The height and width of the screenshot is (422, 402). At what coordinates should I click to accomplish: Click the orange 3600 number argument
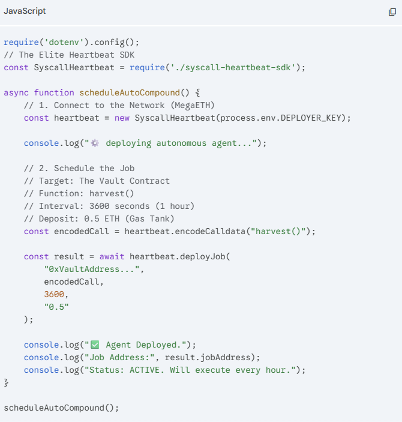click(54, 294)
